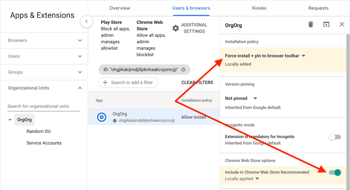Switch to the Overview tab
This screenshot has width=350, height=190.
pos(120,8)
